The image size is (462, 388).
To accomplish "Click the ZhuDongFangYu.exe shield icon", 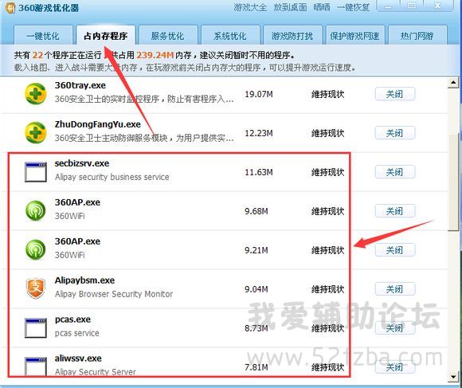I will [35, 133].
